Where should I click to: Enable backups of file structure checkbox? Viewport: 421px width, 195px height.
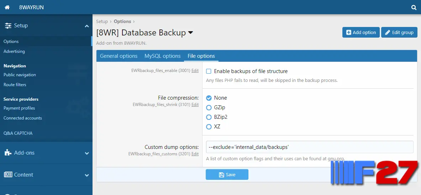[x=209, y=71]
